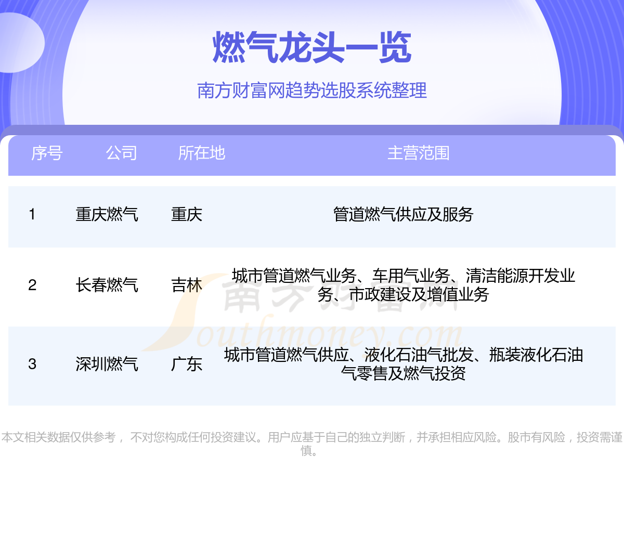Screen dimensions: 624x546
Task: Click the 序号 column header
Action: coord(47,153)
